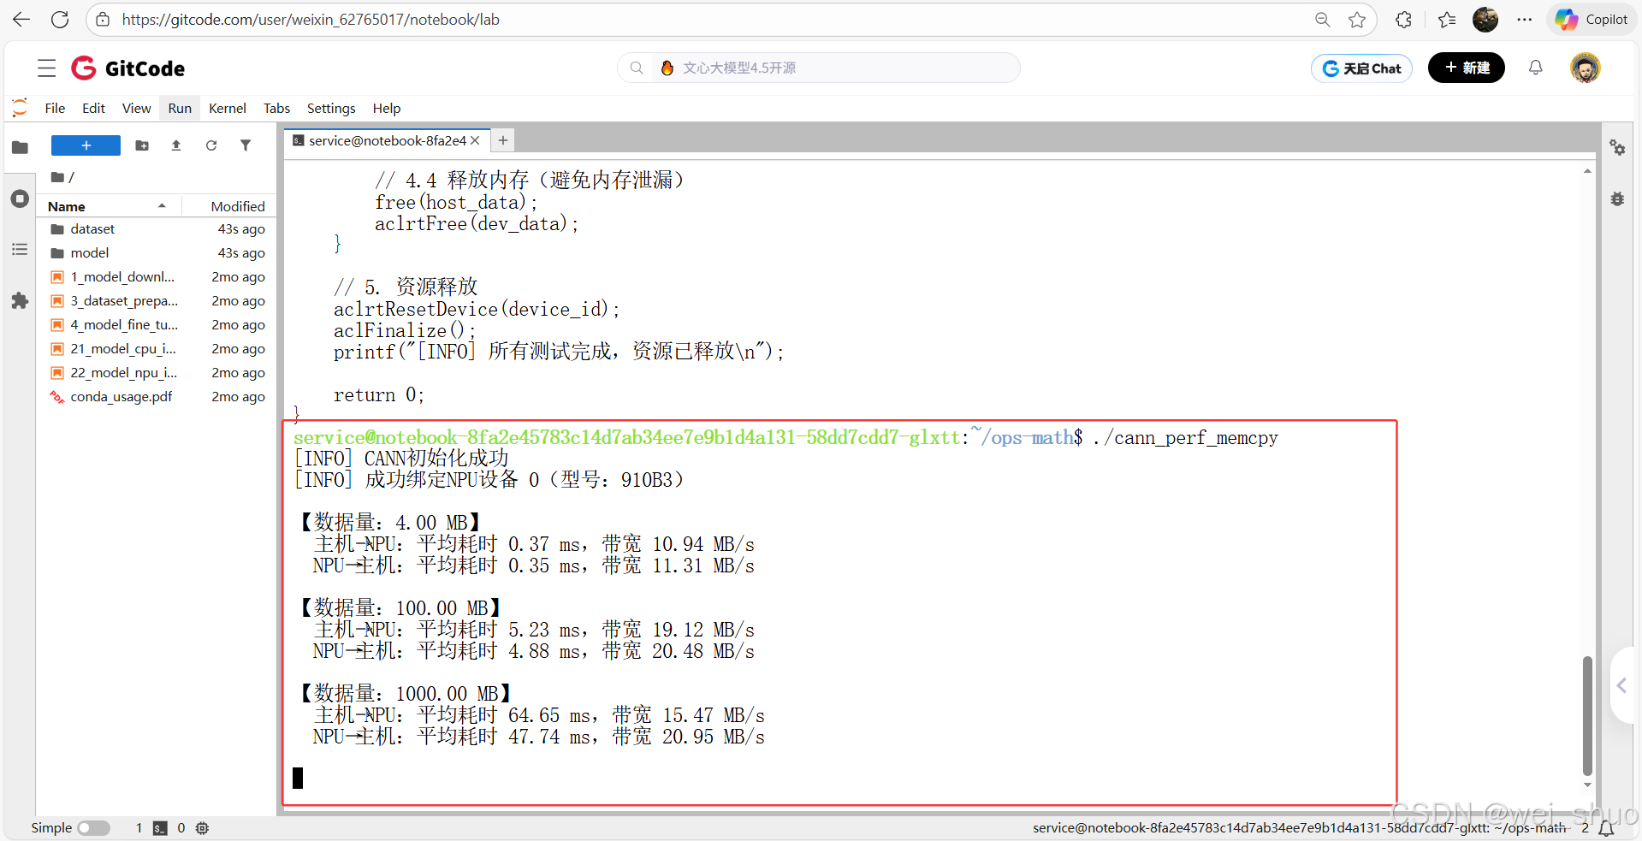1642x841 pixels.
Task: Upload files to the file browser
Action: 176,145
